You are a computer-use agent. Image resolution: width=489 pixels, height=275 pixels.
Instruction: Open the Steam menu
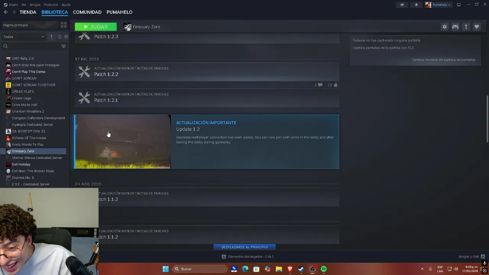(x=11, y=5)
